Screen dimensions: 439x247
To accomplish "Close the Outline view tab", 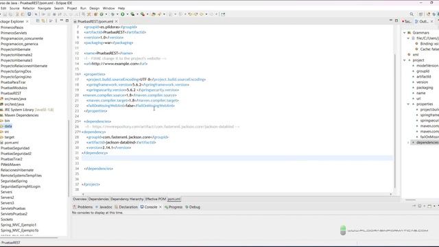I will (x=431, y=21).
